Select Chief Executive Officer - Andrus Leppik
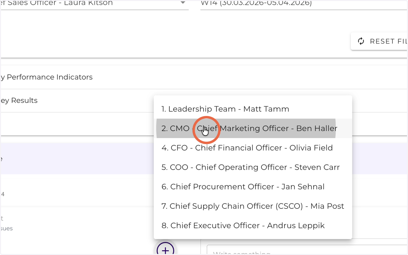Viewport: 408px width, 255px height. [253, 225]
